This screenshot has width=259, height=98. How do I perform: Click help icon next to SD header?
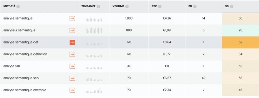[x=232, y=7]
